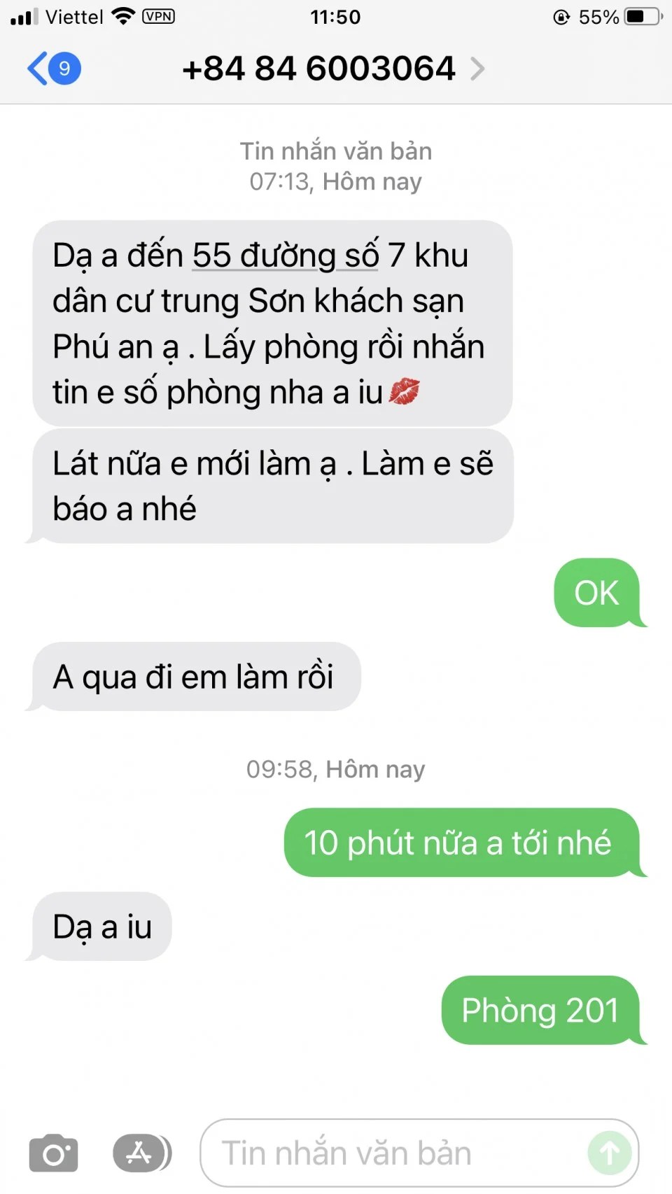Focus the 'Tin nhắn văn bản' text field

tap(419, 1153)
